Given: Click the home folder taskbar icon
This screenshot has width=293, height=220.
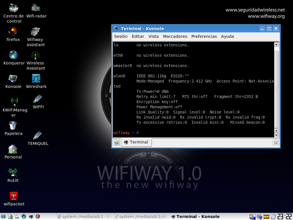Looking at the screenshot, I should 10,217.
